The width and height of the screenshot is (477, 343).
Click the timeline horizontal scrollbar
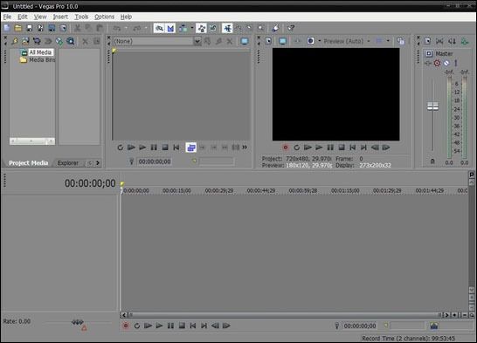285,315
